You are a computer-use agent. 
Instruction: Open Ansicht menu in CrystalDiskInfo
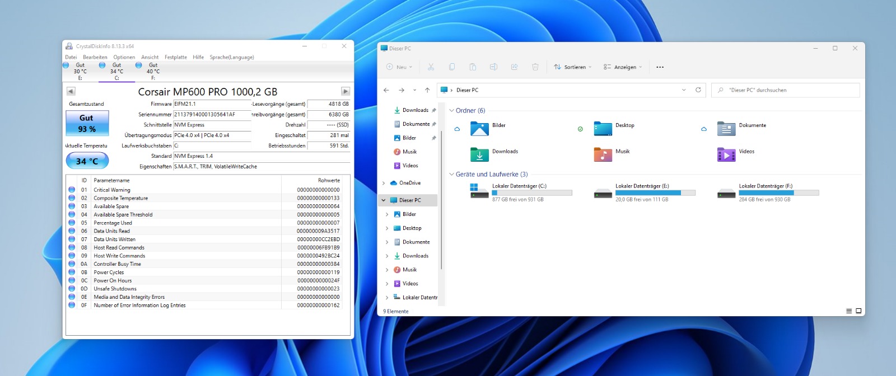click(x=150, y=57)
